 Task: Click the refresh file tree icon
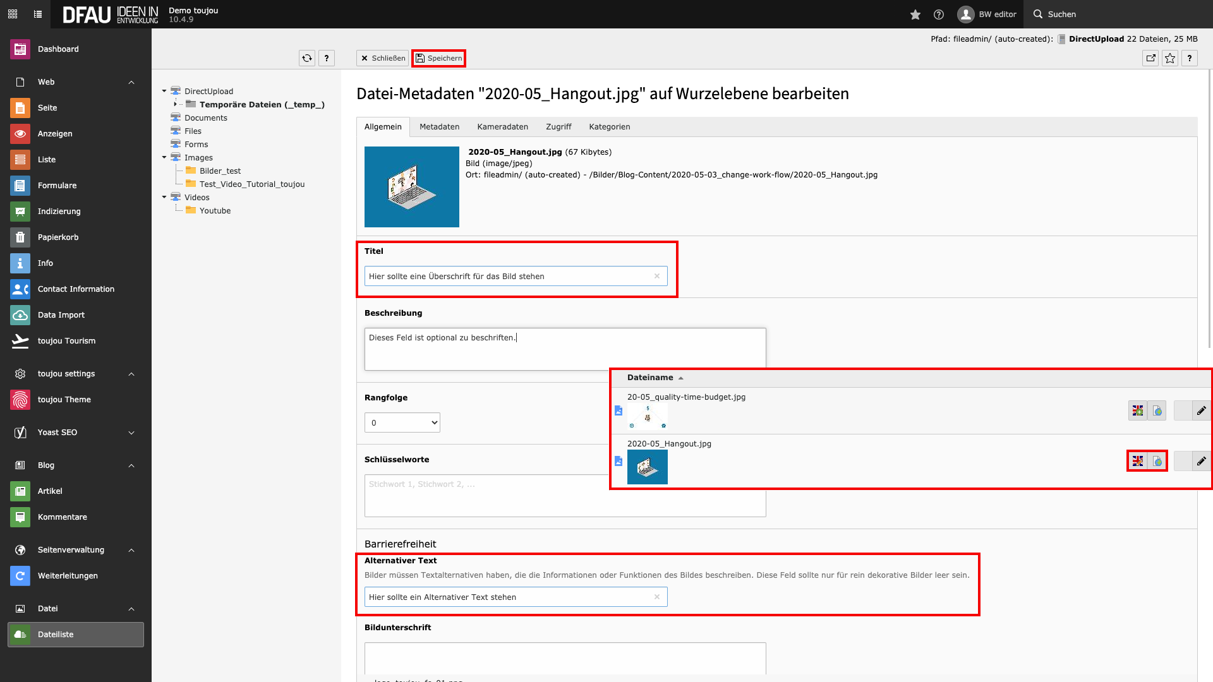tap(307, 58)
